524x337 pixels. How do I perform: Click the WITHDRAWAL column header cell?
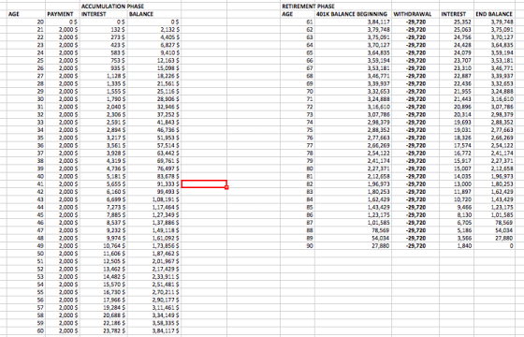pyautogui.click(x=415, y=14)
